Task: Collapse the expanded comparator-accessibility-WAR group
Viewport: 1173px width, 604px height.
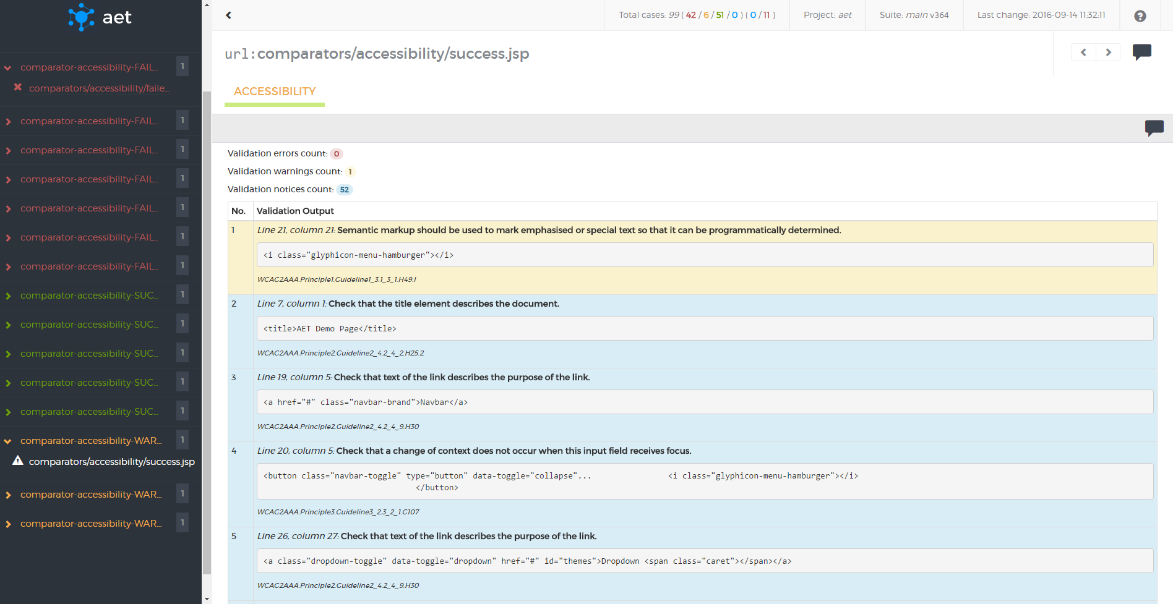Action: 8,441
